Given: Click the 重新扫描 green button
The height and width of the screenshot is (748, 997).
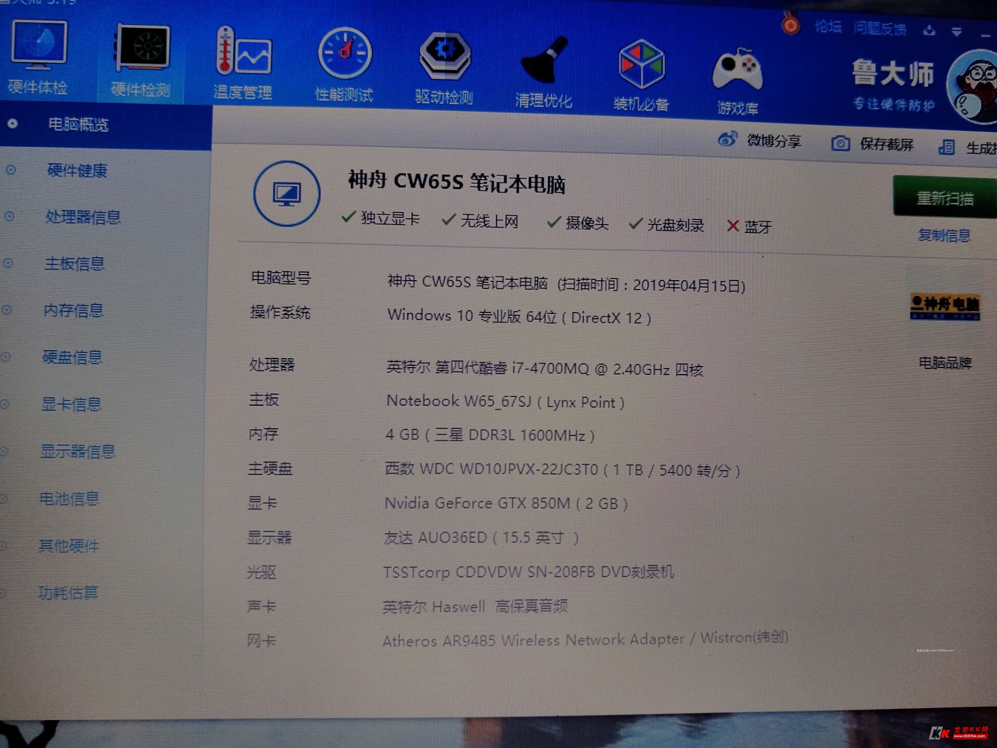Looking at the screenshot, I should point(945,198).
